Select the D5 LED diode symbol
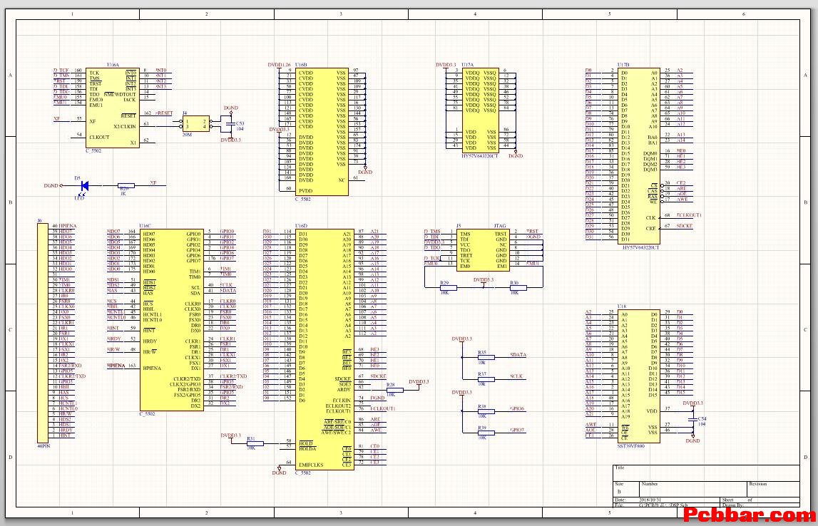 [83, 185]
